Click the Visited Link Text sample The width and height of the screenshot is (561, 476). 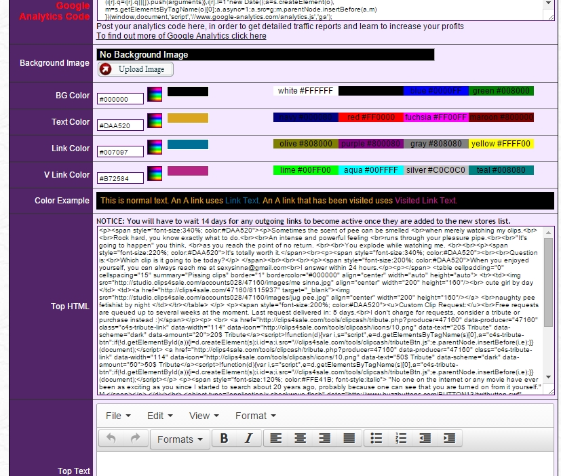(426, 201)
